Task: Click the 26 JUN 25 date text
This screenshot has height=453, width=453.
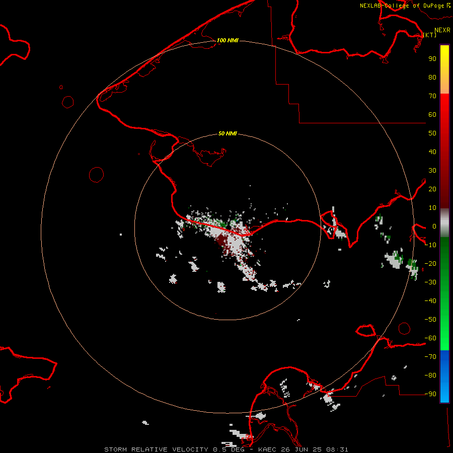Action: (x=301, y=449)
